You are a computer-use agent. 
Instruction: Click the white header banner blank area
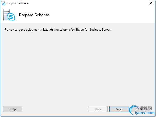coord(104,15)
